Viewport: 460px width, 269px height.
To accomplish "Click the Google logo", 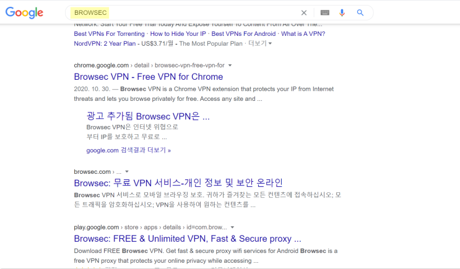I will [x=24, y=12].
